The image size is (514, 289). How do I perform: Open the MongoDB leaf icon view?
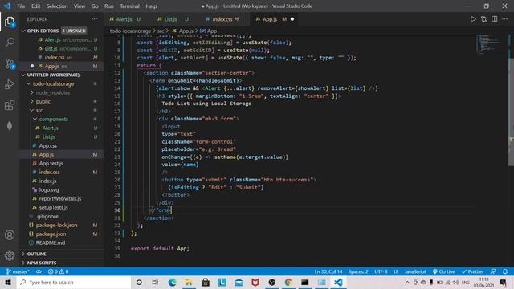10,126
